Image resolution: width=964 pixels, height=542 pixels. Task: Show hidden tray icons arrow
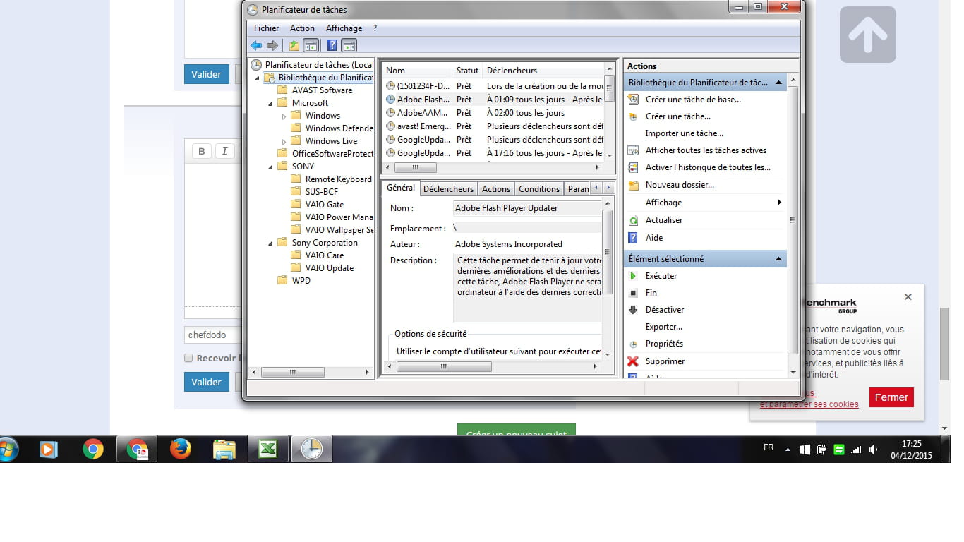point(788,450)
